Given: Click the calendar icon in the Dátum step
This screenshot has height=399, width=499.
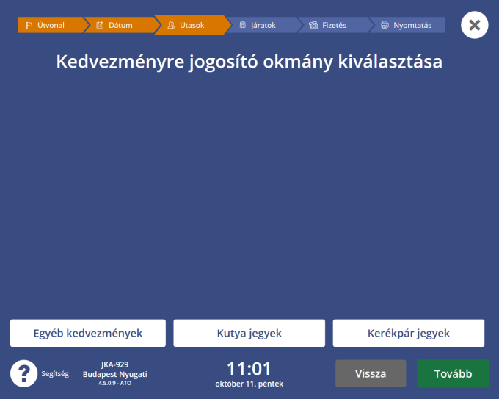Looking at the screenshot, I should 100,26.
